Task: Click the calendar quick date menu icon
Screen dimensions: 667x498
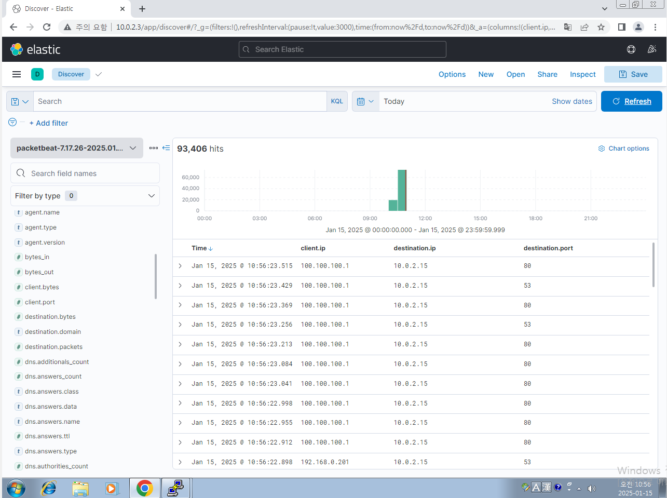Action: pos(365,101)
